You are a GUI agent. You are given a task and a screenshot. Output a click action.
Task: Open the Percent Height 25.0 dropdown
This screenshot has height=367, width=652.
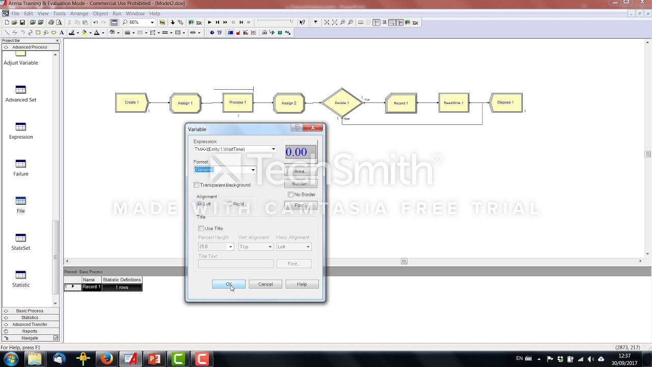click(x=230, y=247)
